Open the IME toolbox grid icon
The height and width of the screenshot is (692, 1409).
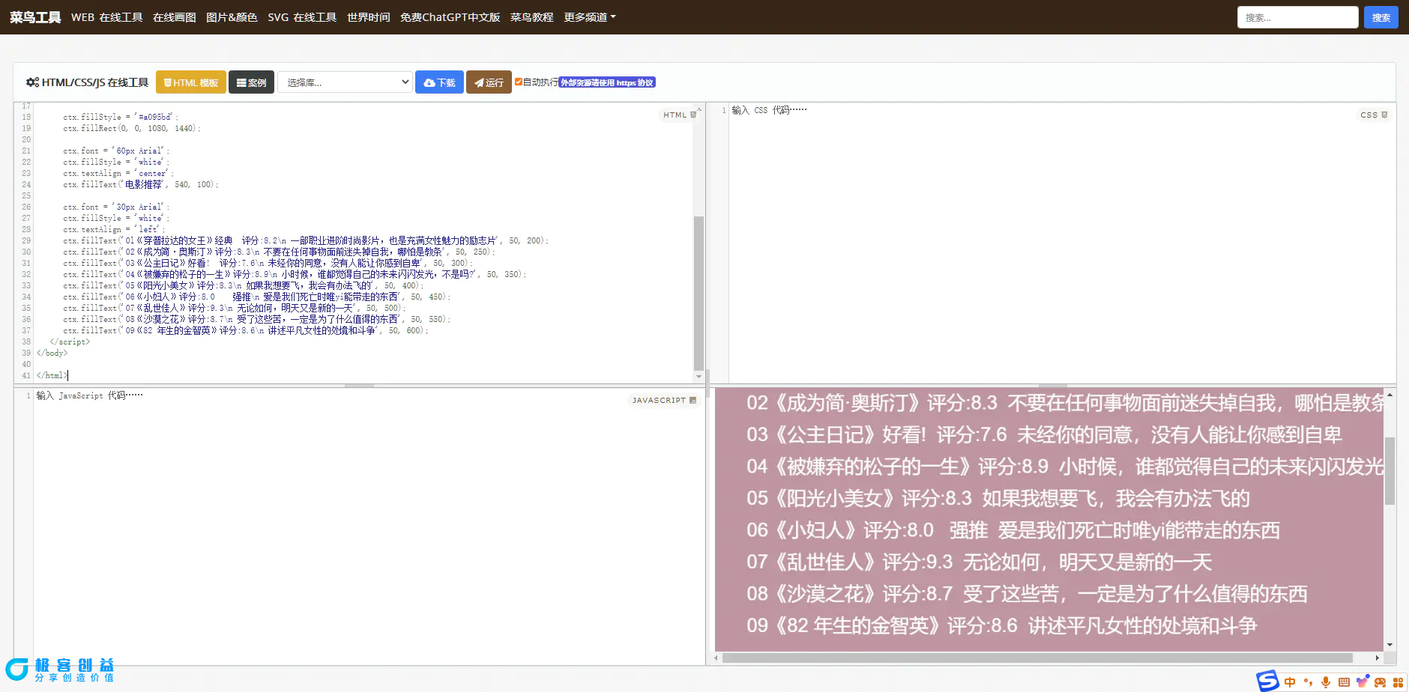(1398, 682)
